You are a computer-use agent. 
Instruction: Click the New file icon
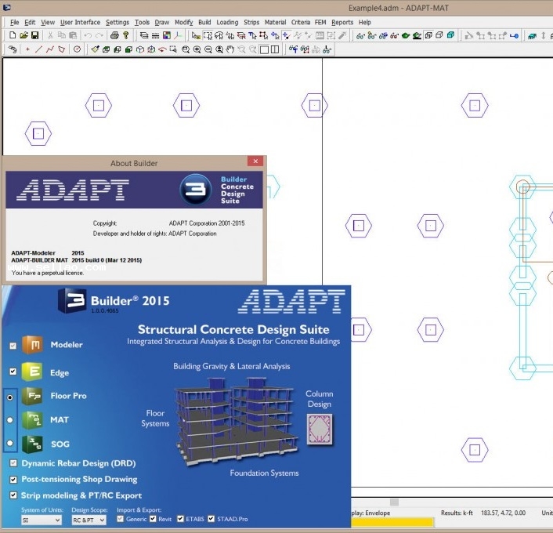pos(13,35)
